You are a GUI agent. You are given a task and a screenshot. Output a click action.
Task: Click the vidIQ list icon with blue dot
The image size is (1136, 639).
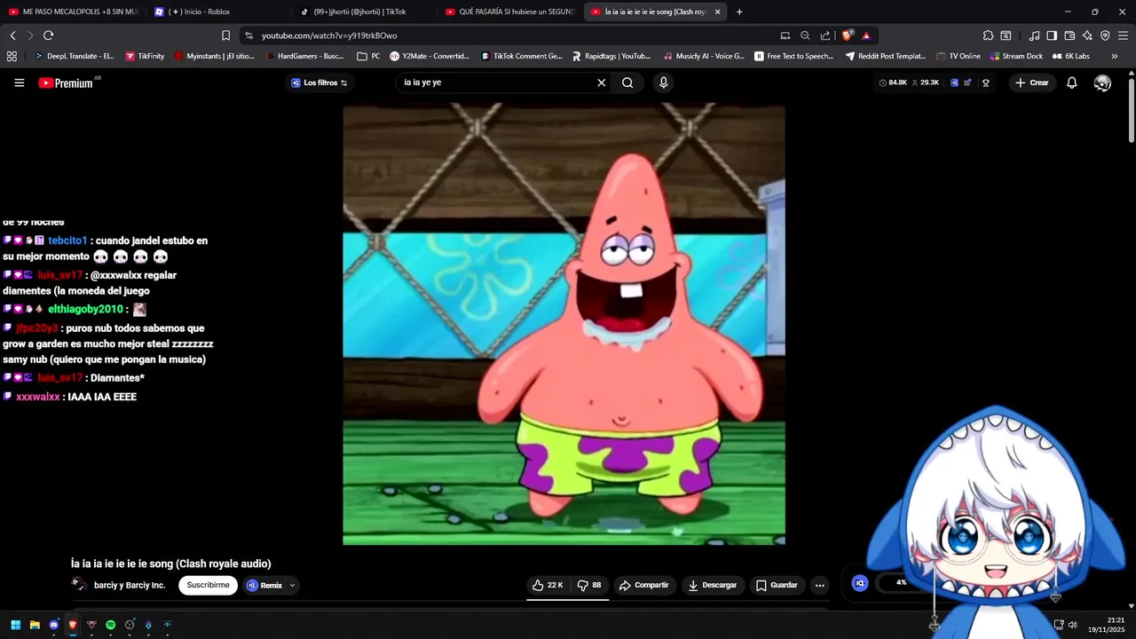coord(967,83)
